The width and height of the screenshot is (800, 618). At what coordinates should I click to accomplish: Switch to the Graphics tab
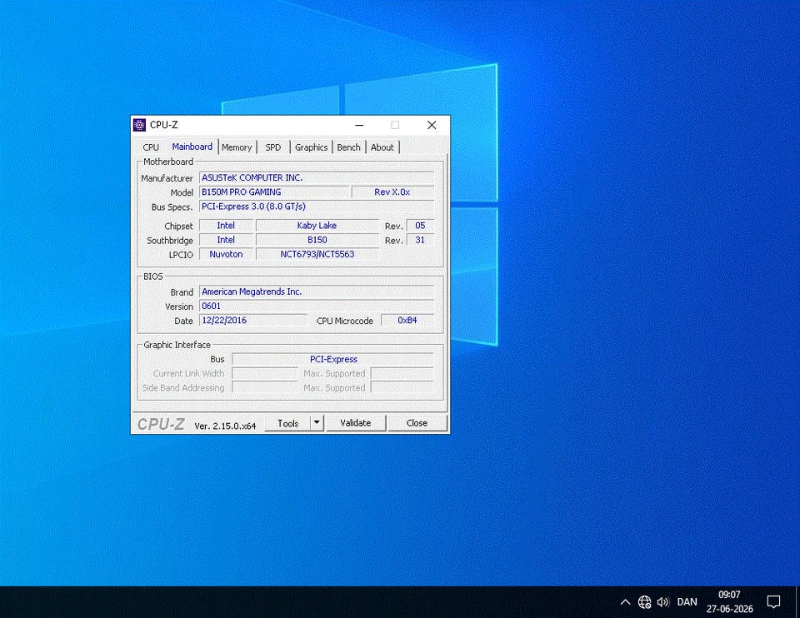pos(311,147)
